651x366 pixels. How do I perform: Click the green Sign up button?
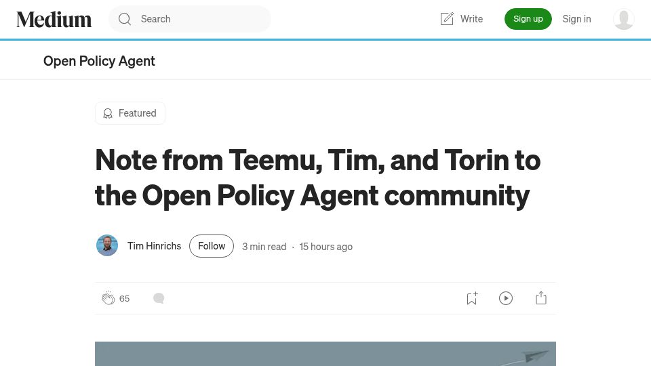[x=528, y=19]
